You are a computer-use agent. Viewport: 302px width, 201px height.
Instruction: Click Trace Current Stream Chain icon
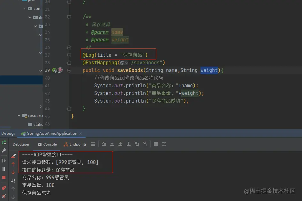164,144
